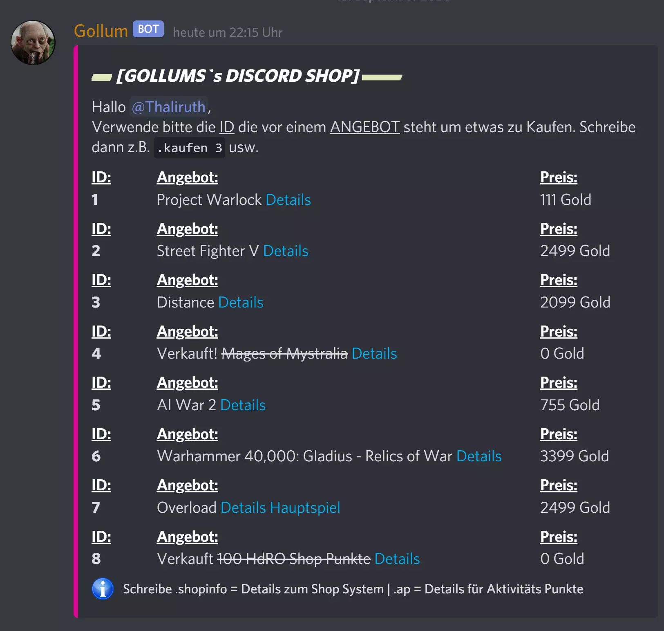Open the Hauptspiel link for Overload
Screen dimensions: 664x631
305,507
